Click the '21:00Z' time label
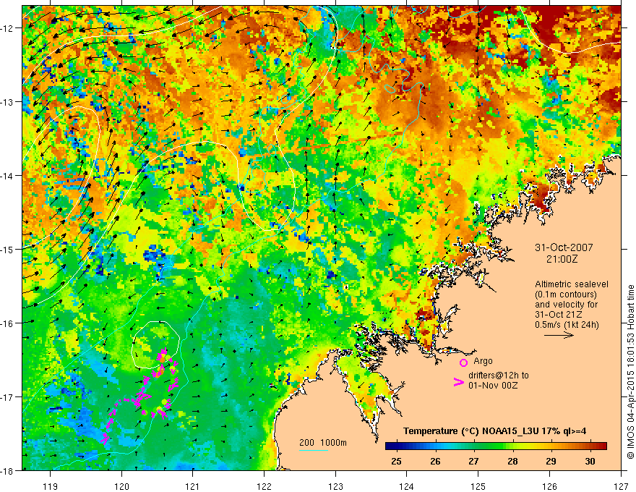 (562, 259)
